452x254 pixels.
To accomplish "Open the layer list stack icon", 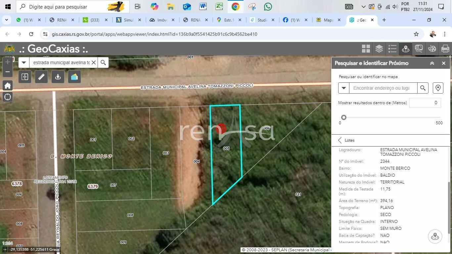I will click(x=379, y=49).
